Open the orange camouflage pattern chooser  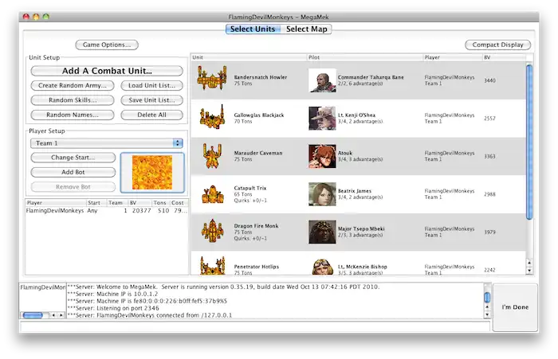pos(152,173)
